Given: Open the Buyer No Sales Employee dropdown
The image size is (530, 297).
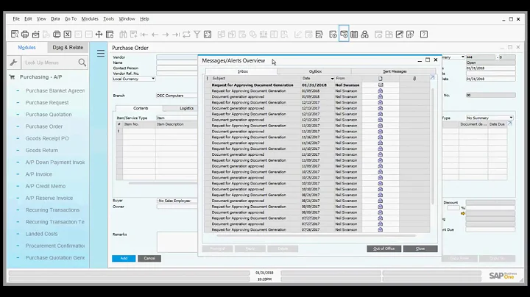Looking at the screenshot, I should coord(177,201).
